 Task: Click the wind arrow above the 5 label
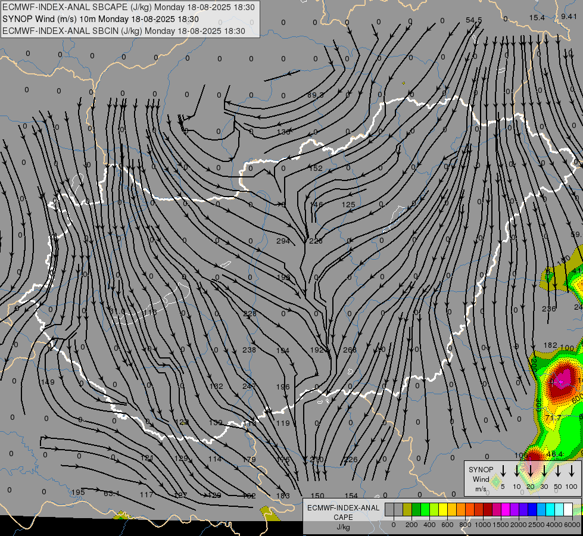(x=503, y=471)
